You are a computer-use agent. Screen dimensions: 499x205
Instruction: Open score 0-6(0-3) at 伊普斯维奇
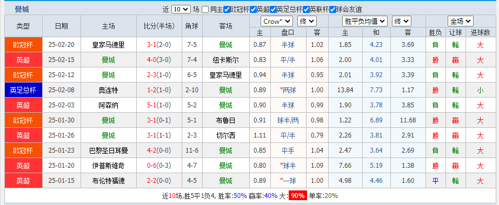click(x=159, y=166)
